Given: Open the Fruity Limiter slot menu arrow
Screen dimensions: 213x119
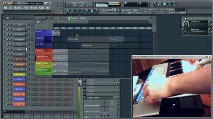Looking at the screenshot, I should pyautogui.click(x=85, y=98).
